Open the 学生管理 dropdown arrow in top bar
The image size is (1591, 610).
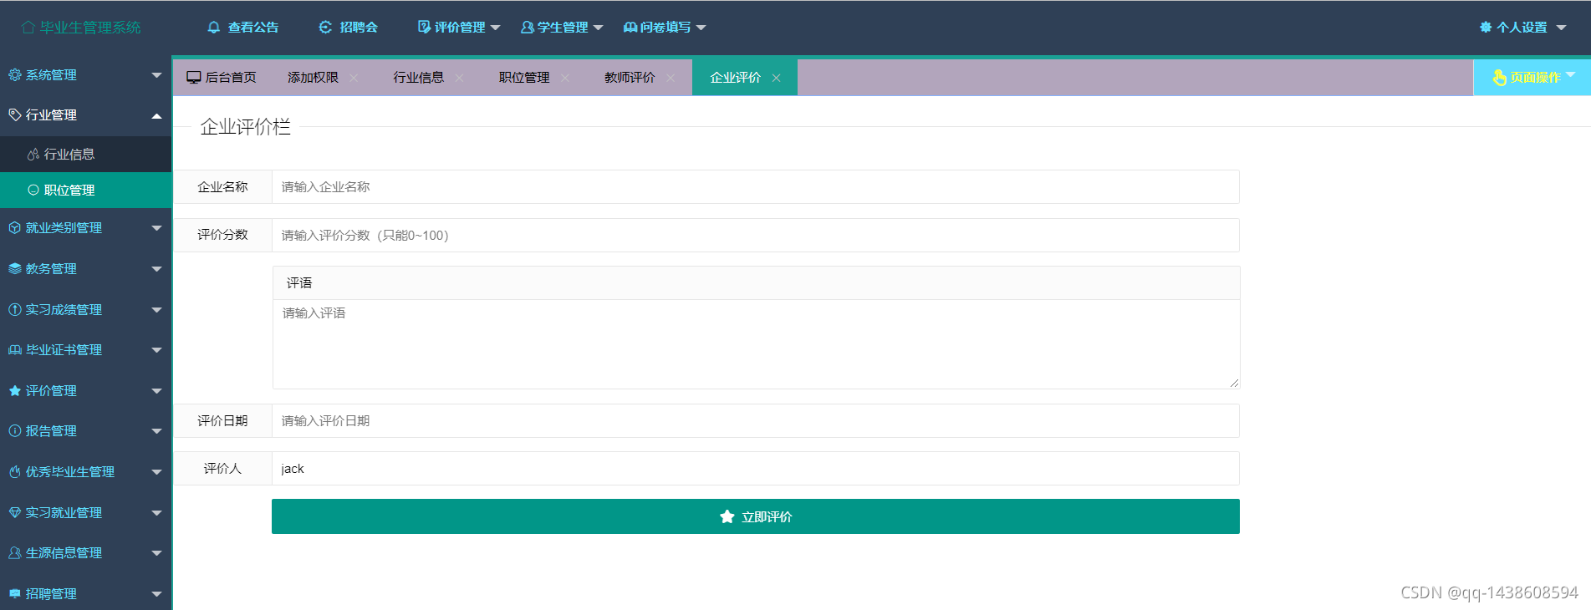[598, 28]
